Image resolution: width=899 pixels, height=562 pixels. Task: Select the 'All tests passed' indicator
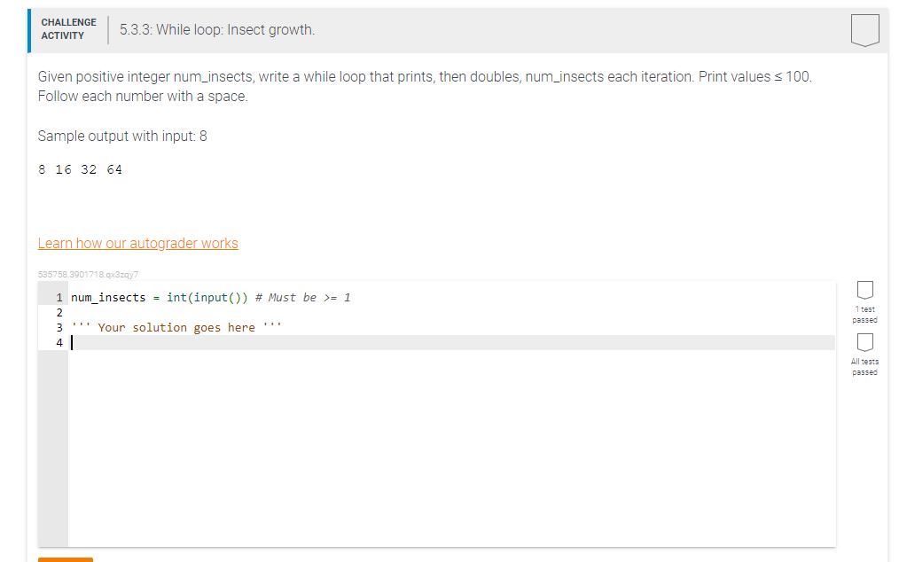tap(864, 367)
